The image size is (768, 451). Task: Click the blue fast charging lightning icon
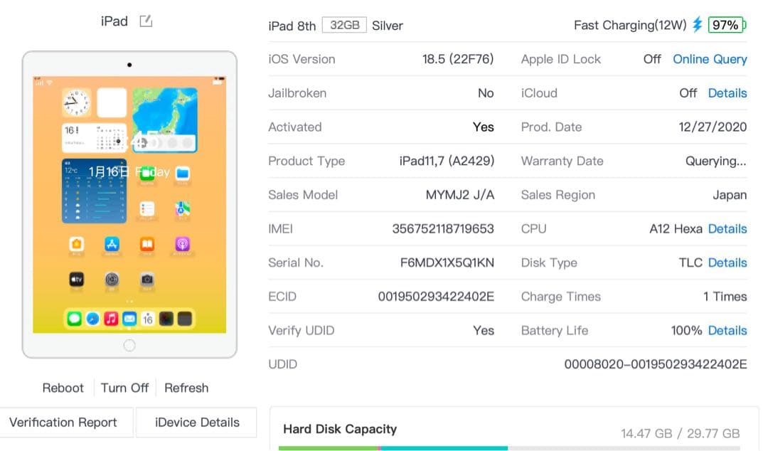tap(698, 25)
